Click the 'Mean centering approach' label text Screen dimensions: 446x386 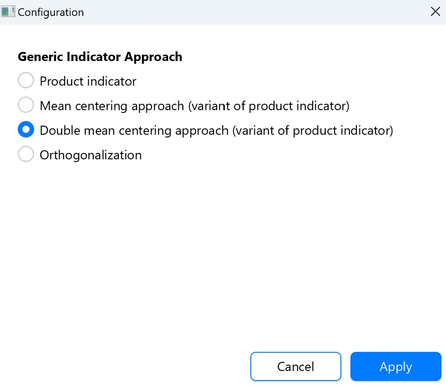click(x=111, y=106)
